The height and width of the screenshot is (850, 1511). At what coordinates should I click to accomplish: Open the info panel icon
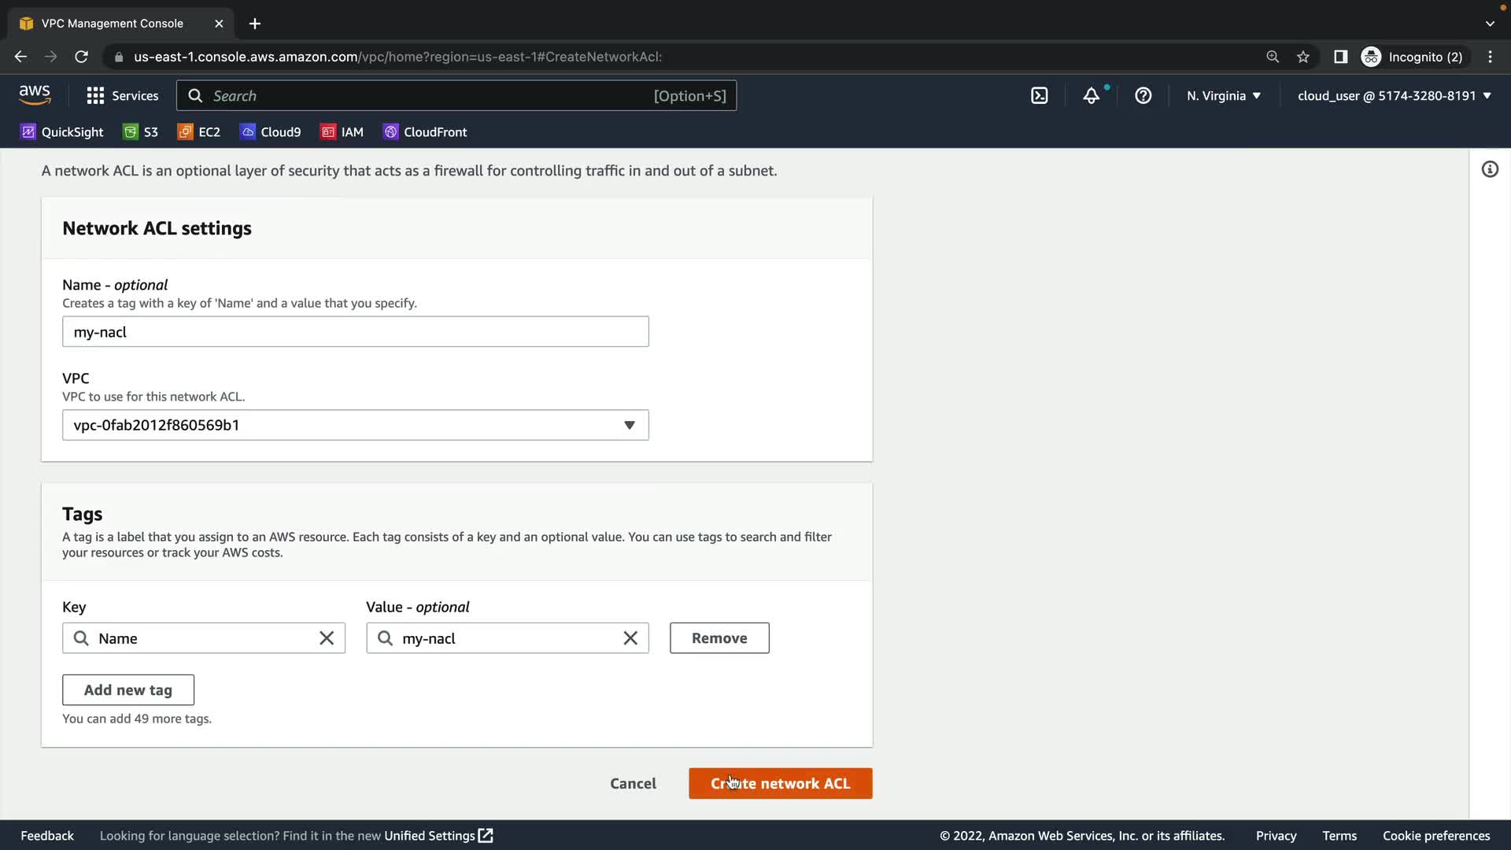click(x=1490, y=170)
